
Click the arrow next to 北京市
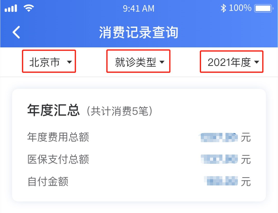(69, 62)
